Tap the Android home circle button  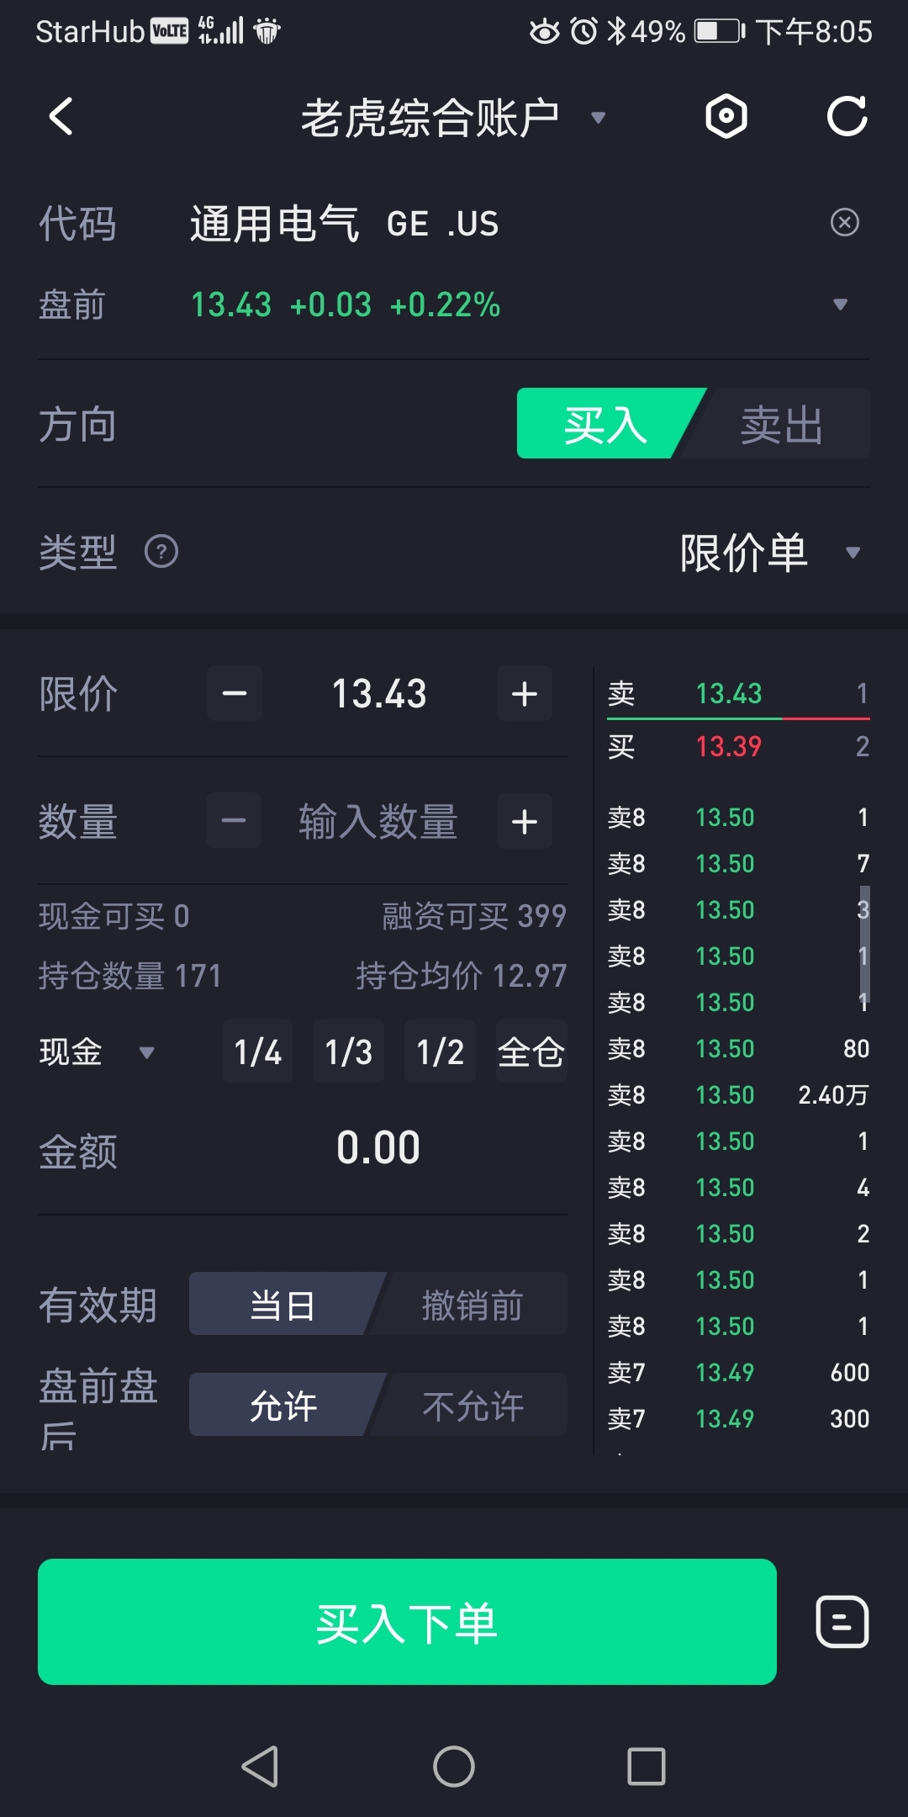point(454,1767)
